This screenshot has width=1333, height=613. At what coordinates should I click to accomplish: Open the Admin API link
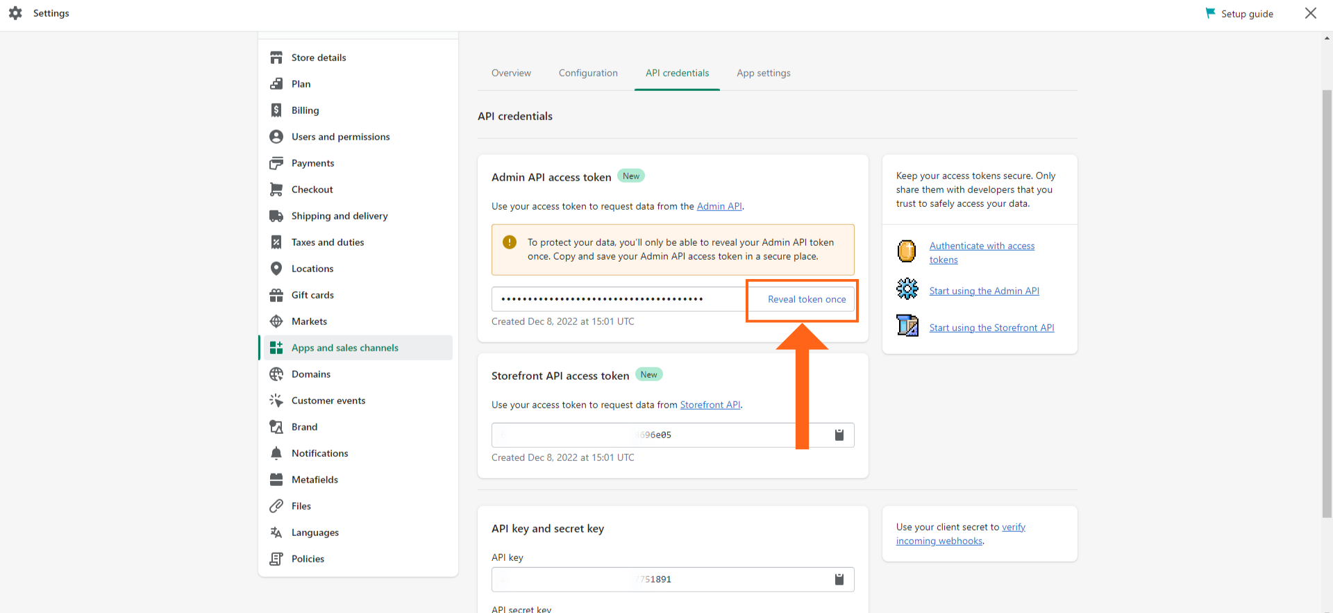[x=719, y=206]
